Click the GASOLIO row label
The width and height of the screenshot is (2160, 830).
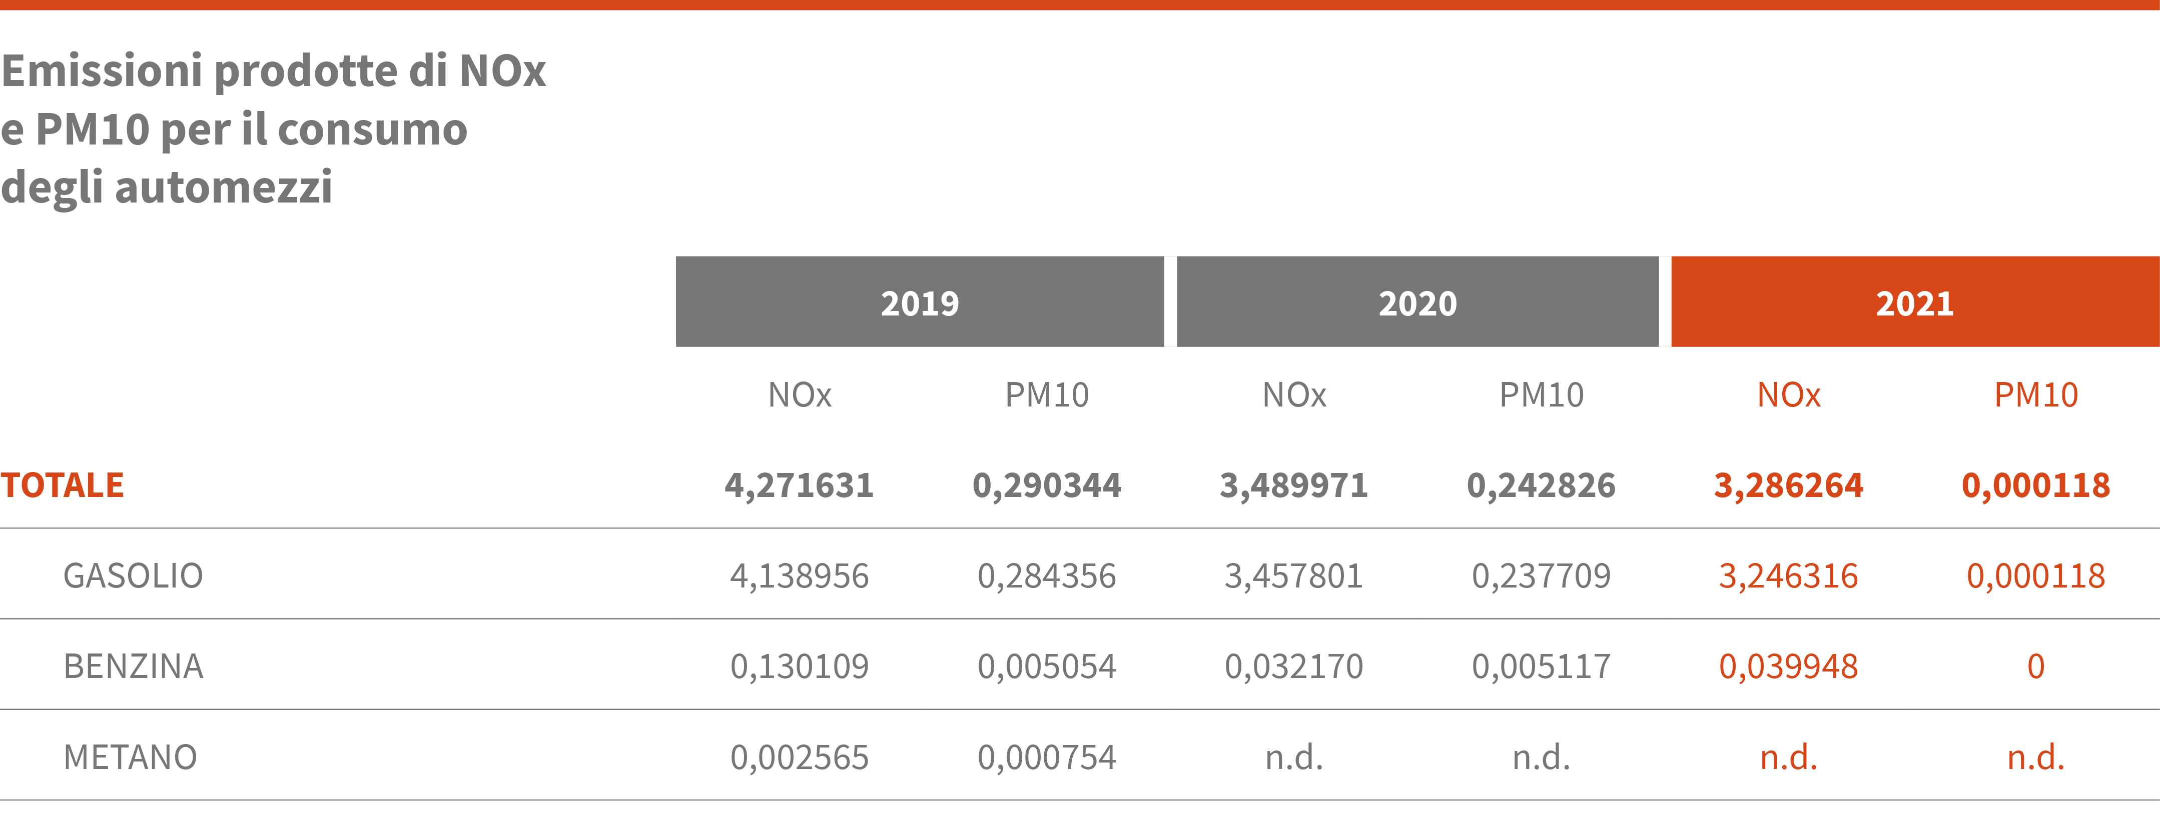coord(133,576)
